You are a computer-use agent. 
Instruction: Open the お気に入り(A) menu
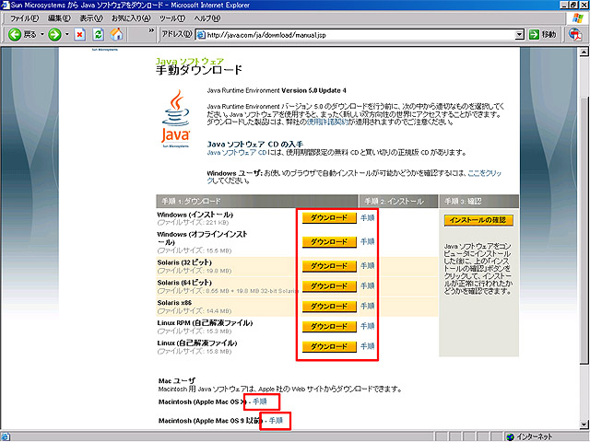pyautogui.click(x=131, y=18)
